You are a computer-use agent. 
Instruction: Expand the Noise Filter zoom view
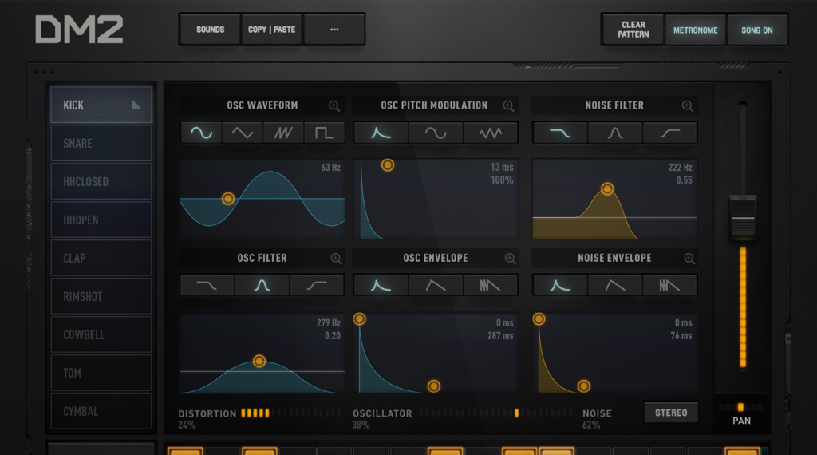pyautogui.click(x=687, y=105)
